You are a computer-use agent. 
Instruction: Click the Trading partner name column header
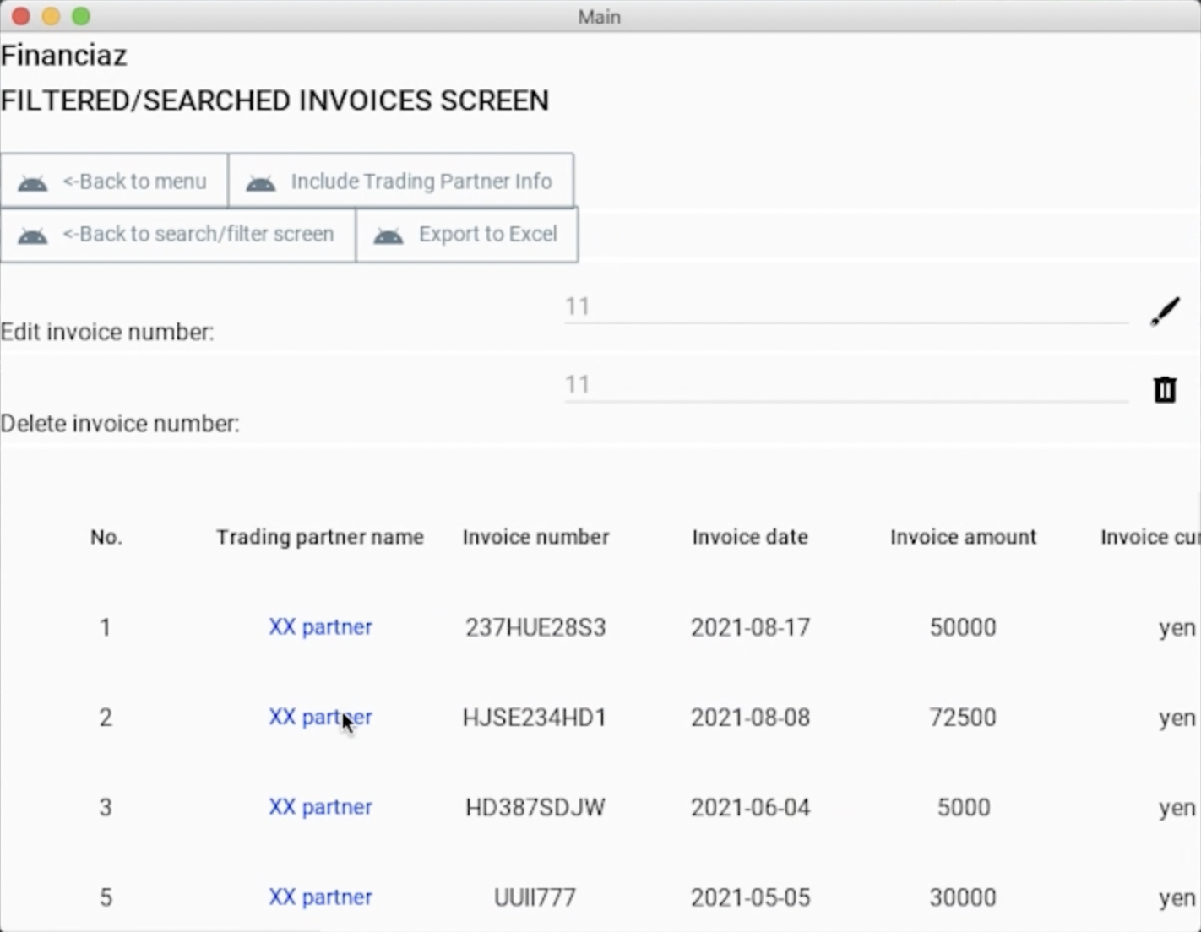320,537
